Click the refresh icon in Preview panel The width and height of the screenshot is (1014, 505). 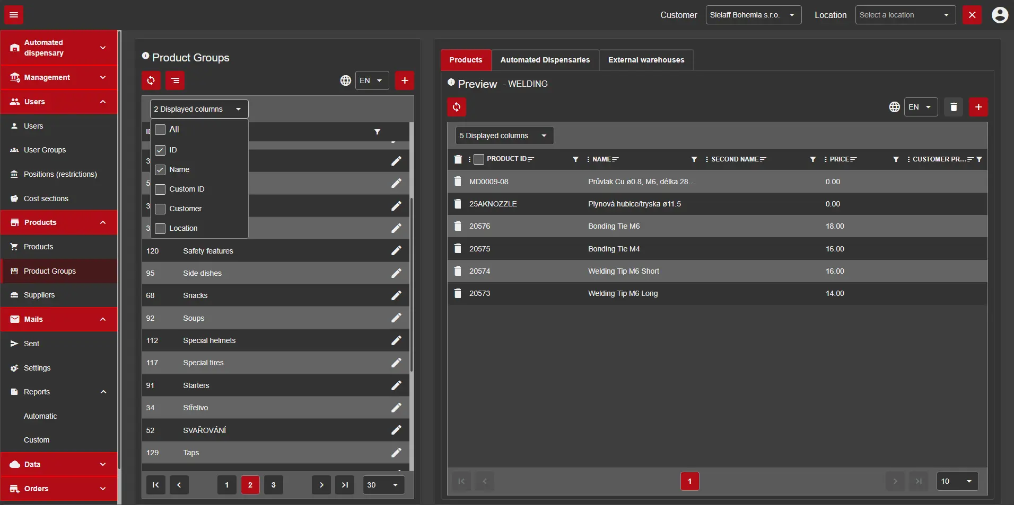(457, 107)
